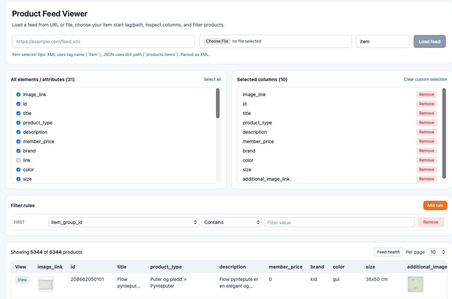Toggle the size checkbox
Image resolution: width=452 pixels, height=299 pixels.
(18, 179)
